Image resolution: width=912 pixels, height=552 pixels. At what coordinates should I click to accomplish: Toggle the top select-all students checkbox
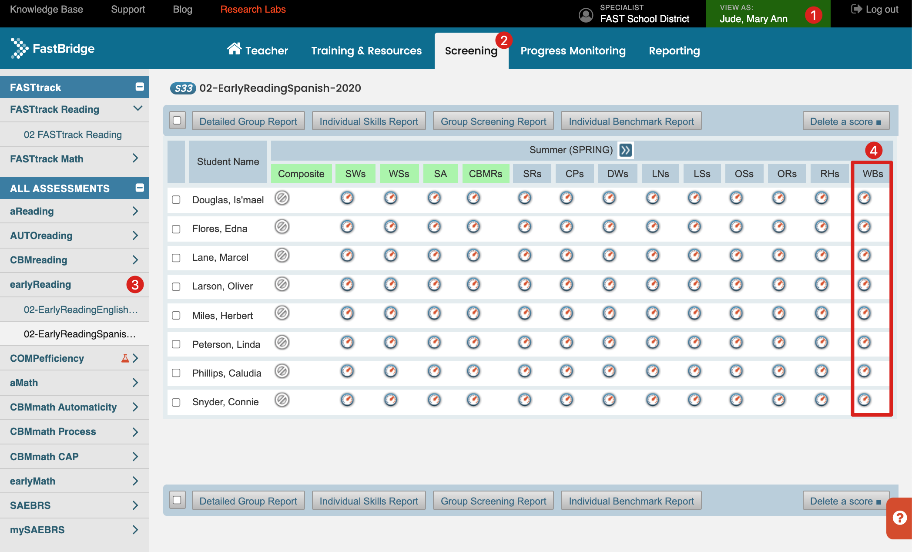(177, 121)
